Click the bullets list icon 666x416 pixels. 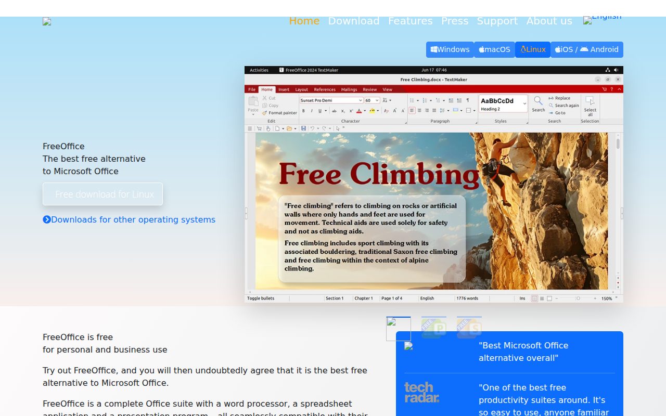(x=412, y=100)
